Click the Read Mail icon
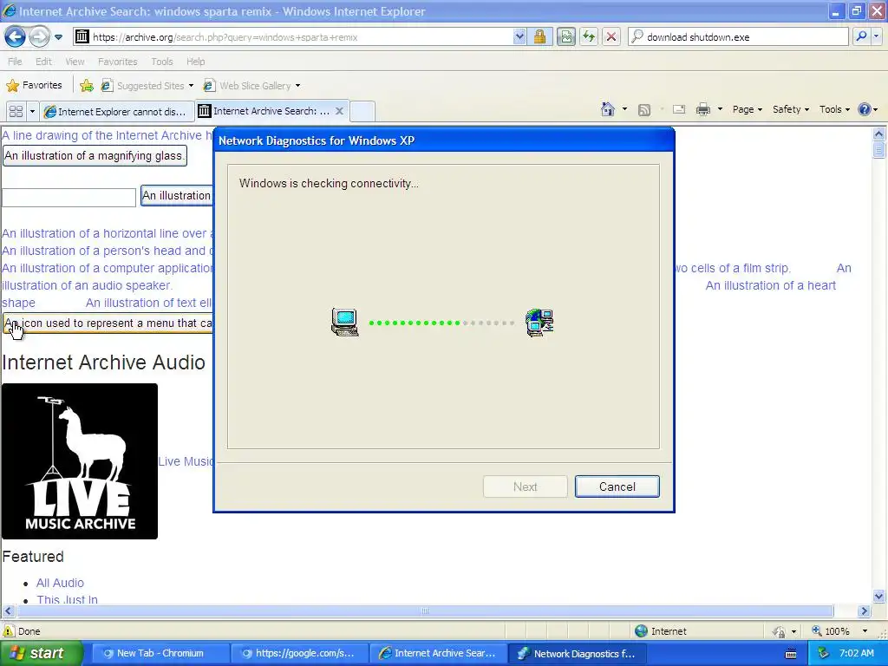The width and height of the screenshot is (888, 666). 679,109
